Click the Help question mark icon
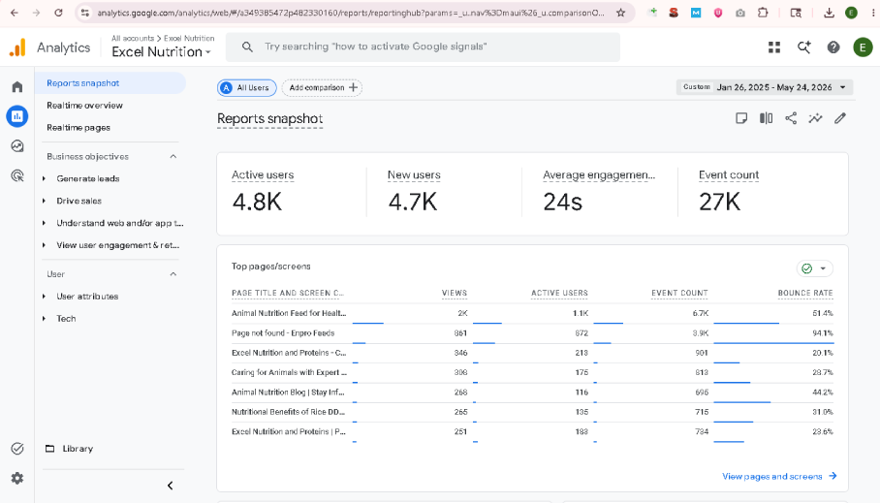Viewport: 880px width, 503px height. click(x=833, y=47)
